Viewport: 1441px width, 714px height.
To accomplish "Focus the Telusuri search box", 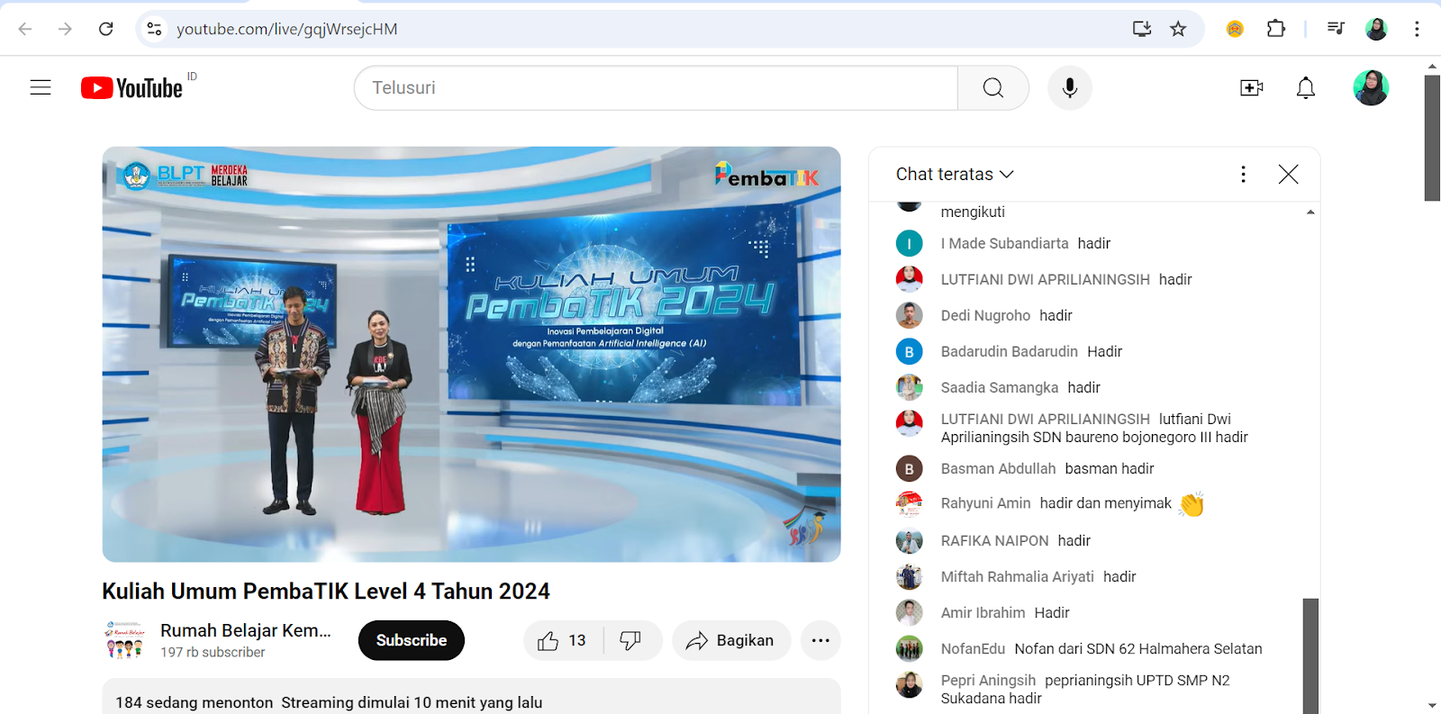I will (656, 87).
